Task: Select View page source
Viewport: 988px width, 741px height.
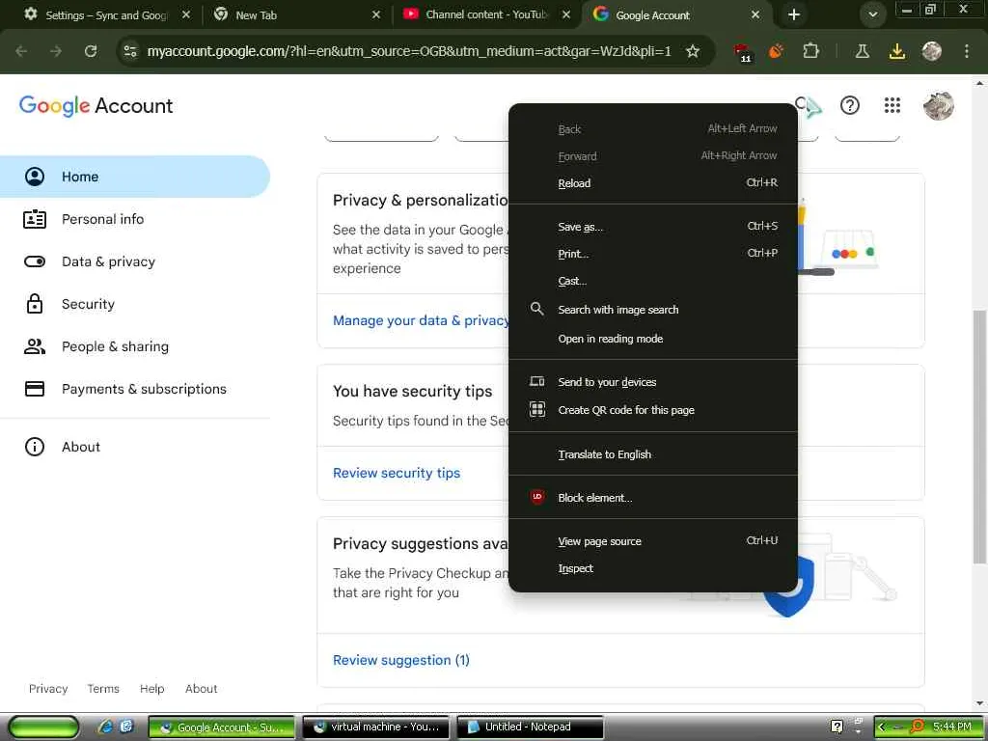Action: coord(653,541)
